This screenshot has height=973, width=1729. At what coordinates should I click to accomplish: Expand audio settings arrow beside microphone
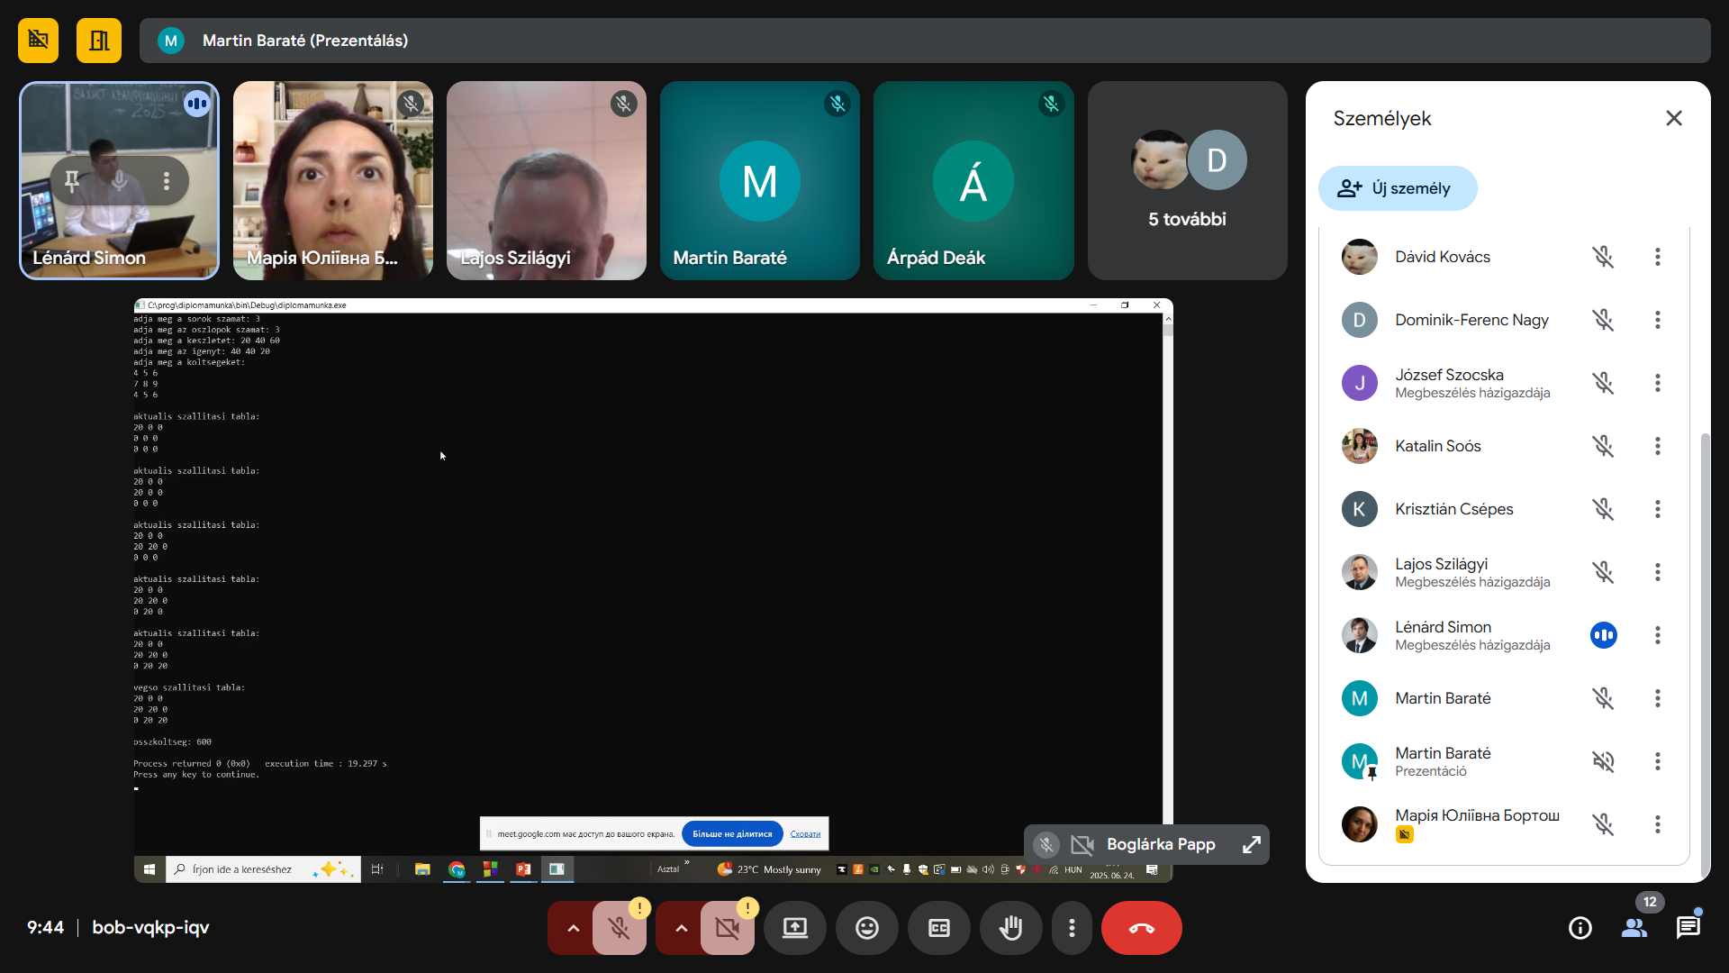(x=573, y=928)
